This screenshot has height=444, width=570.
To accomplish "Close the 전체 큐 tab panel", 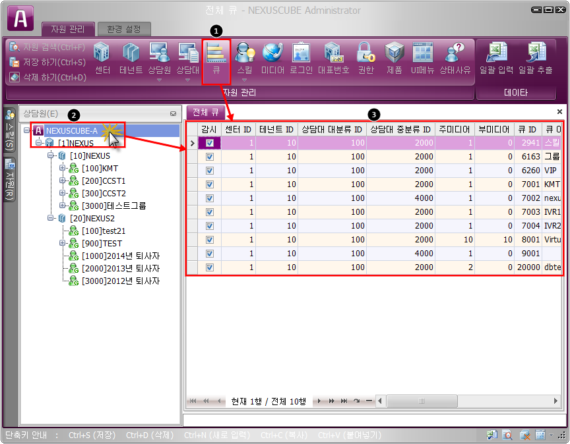I will 559,111.
